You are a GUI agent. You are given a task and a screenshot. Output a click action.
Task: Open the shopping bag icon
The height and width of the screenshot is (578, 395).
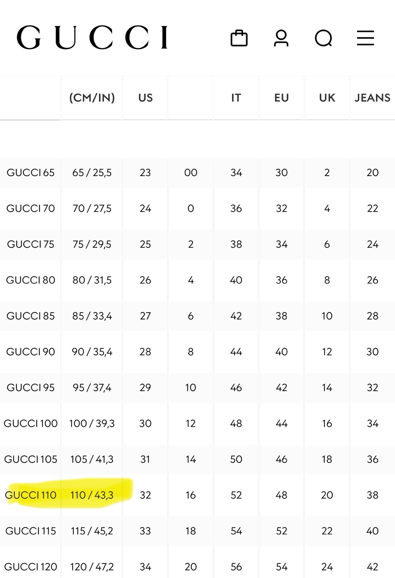239,38
